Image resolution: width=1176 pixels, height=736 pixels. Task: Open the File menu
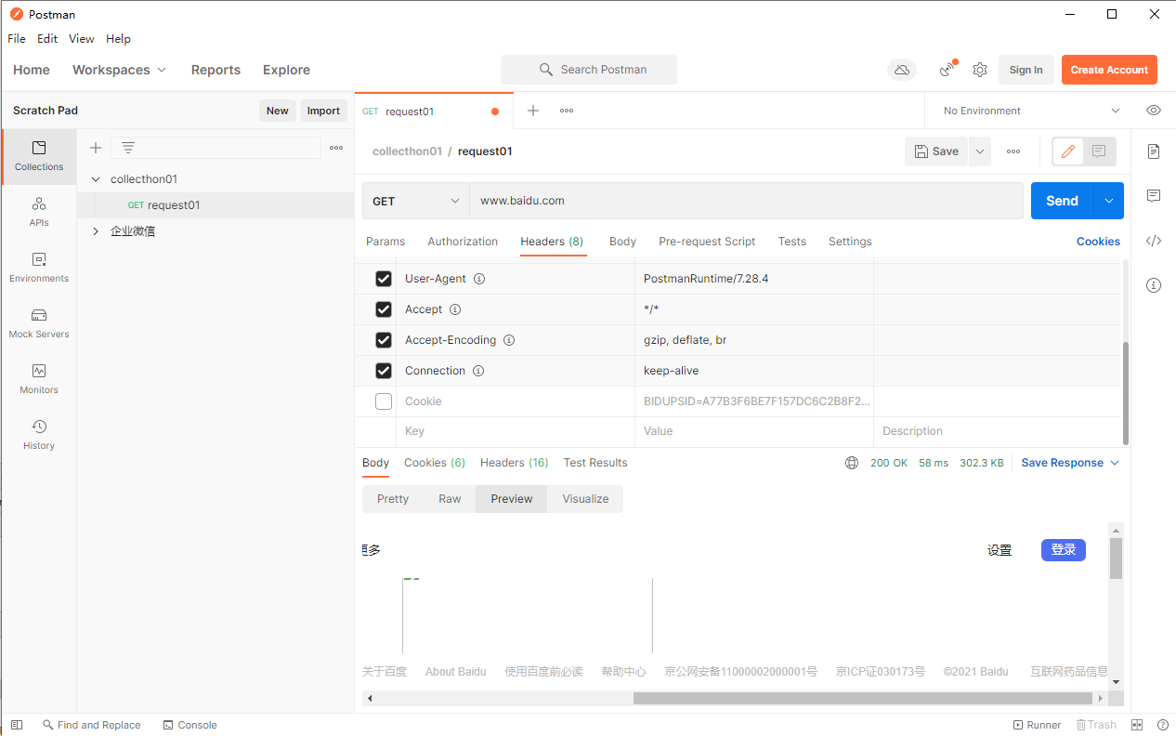(17, 39)
